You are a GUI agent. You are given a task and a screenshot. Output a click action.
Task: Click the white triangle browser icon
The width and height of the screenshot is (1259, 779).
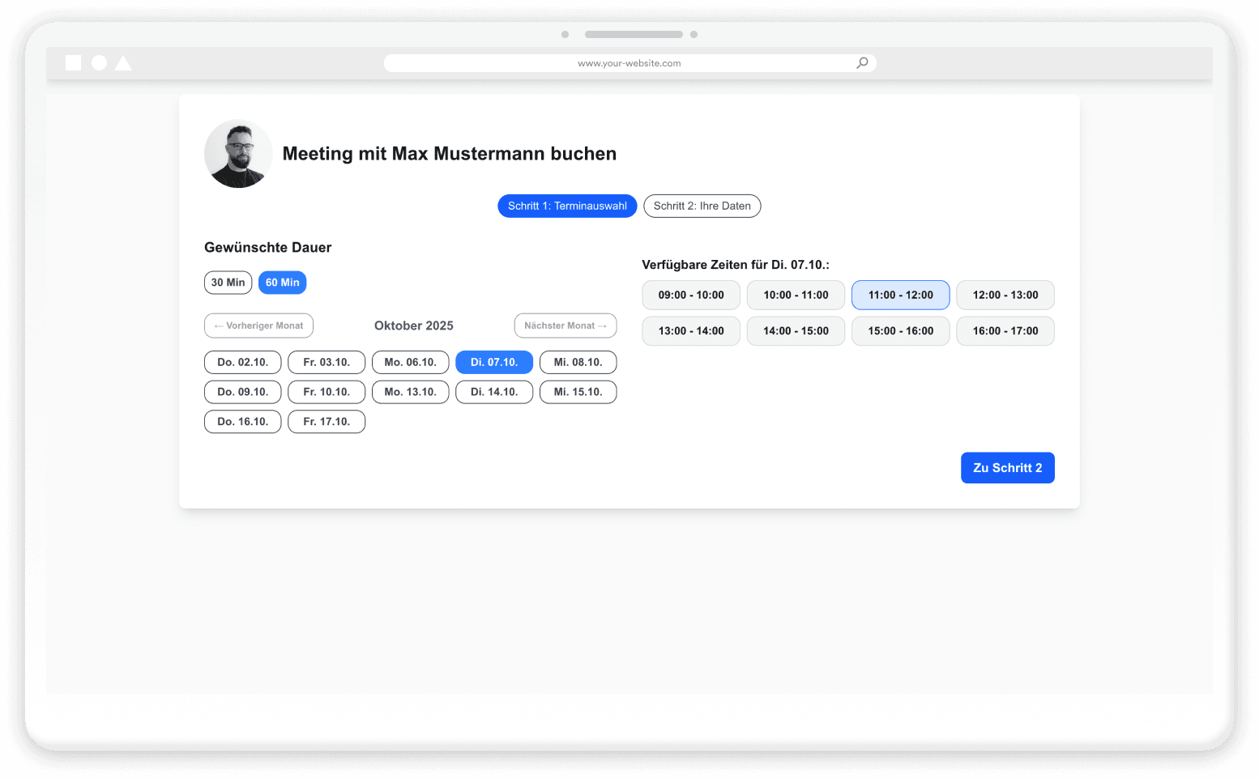point(123,63)
